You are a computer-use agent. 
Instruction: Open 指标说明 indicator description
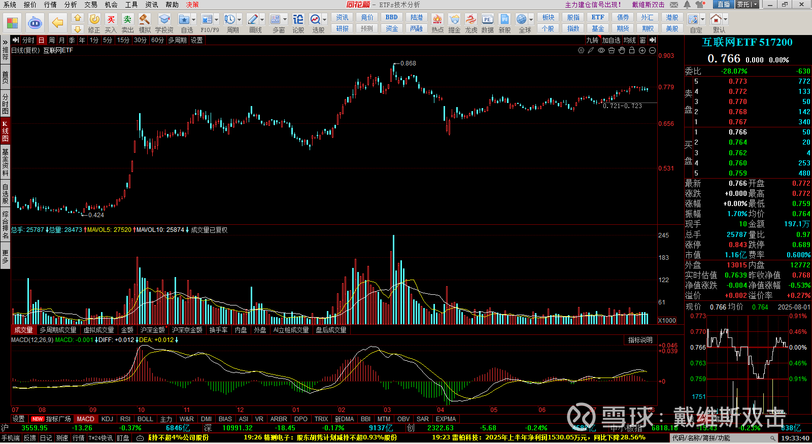click(x=640, y=340)
